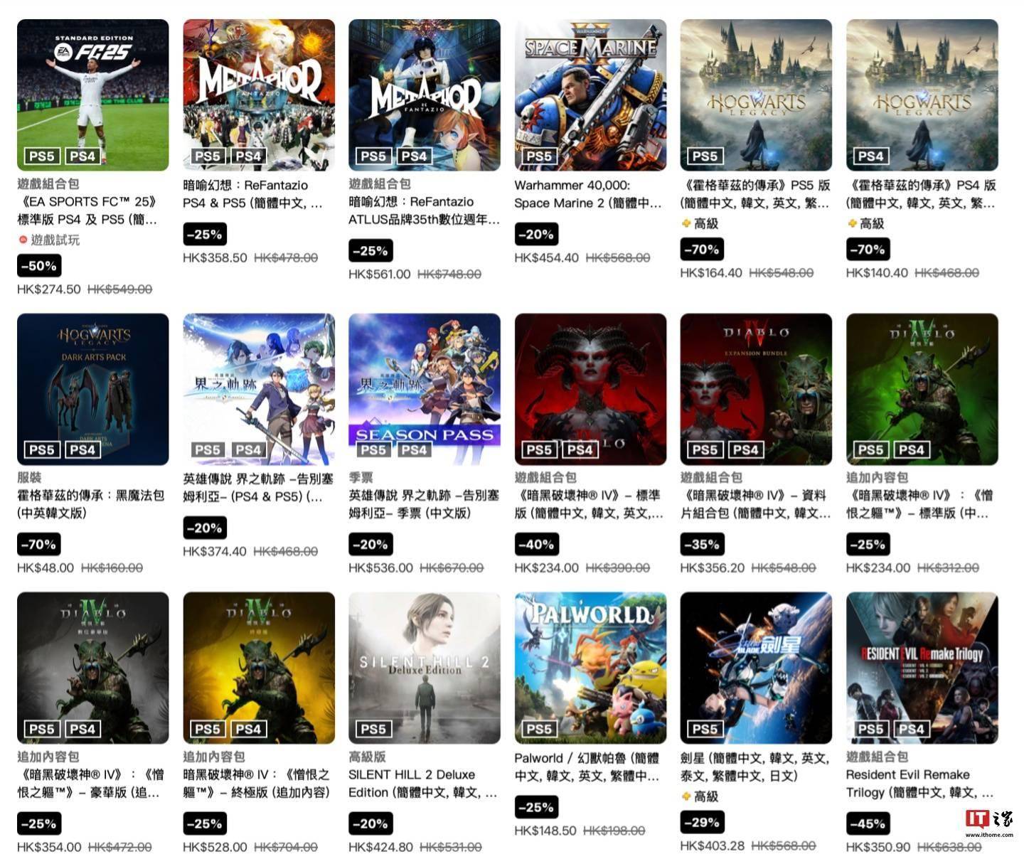Open the Silent Hill 2 Deluxe Edition cover
This screenshot has height=864, width=1024.
pos(425,668)
